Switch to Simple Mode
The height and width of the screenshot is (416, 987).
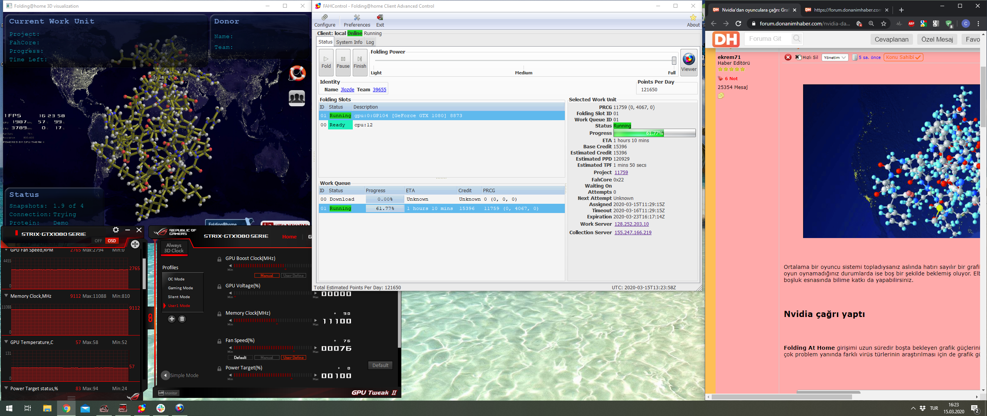180,375
